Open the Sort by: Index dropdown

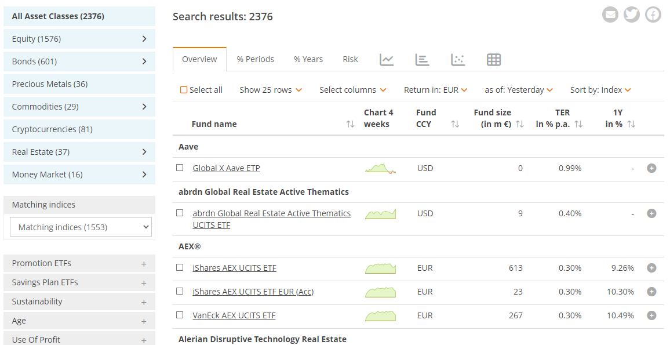pos(601,90)
